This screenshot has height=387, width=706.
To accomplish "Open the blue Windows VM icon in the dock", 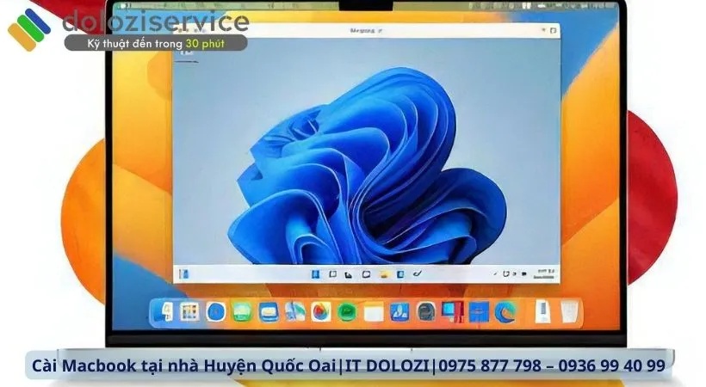I will [x=479, y=312].
